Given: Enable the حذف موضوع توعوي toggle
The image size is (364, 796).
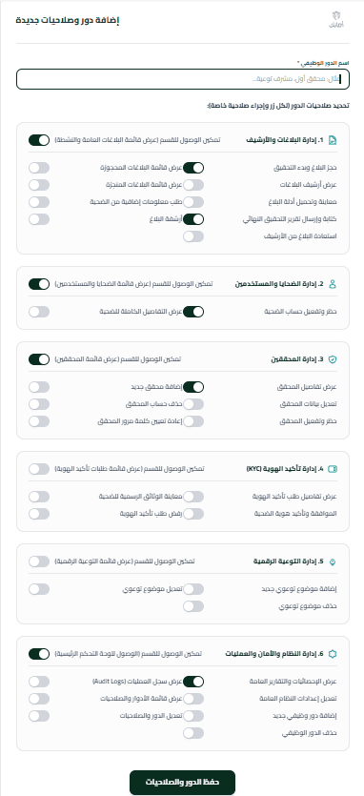Looking at the screenshot, I should pyautogui.click(x=193, y=606).
